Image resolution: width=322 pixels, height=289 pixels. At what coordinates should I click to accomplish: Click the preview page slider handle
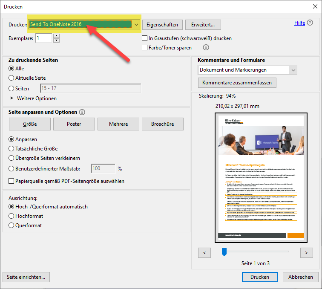point(224,252)
